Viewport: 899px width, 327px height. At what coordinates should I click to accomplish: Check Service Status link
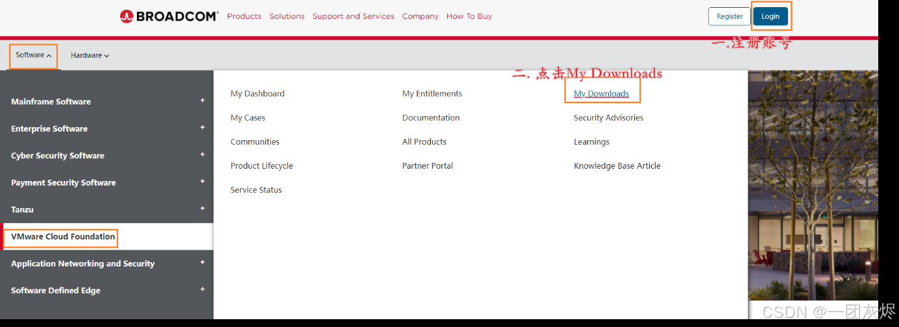click(256, 189)
